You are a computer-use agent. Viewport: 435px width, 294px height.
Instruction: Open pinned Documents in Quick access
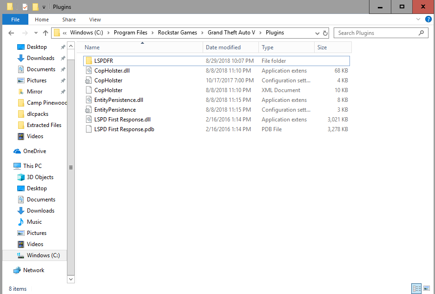click(41, 69)
